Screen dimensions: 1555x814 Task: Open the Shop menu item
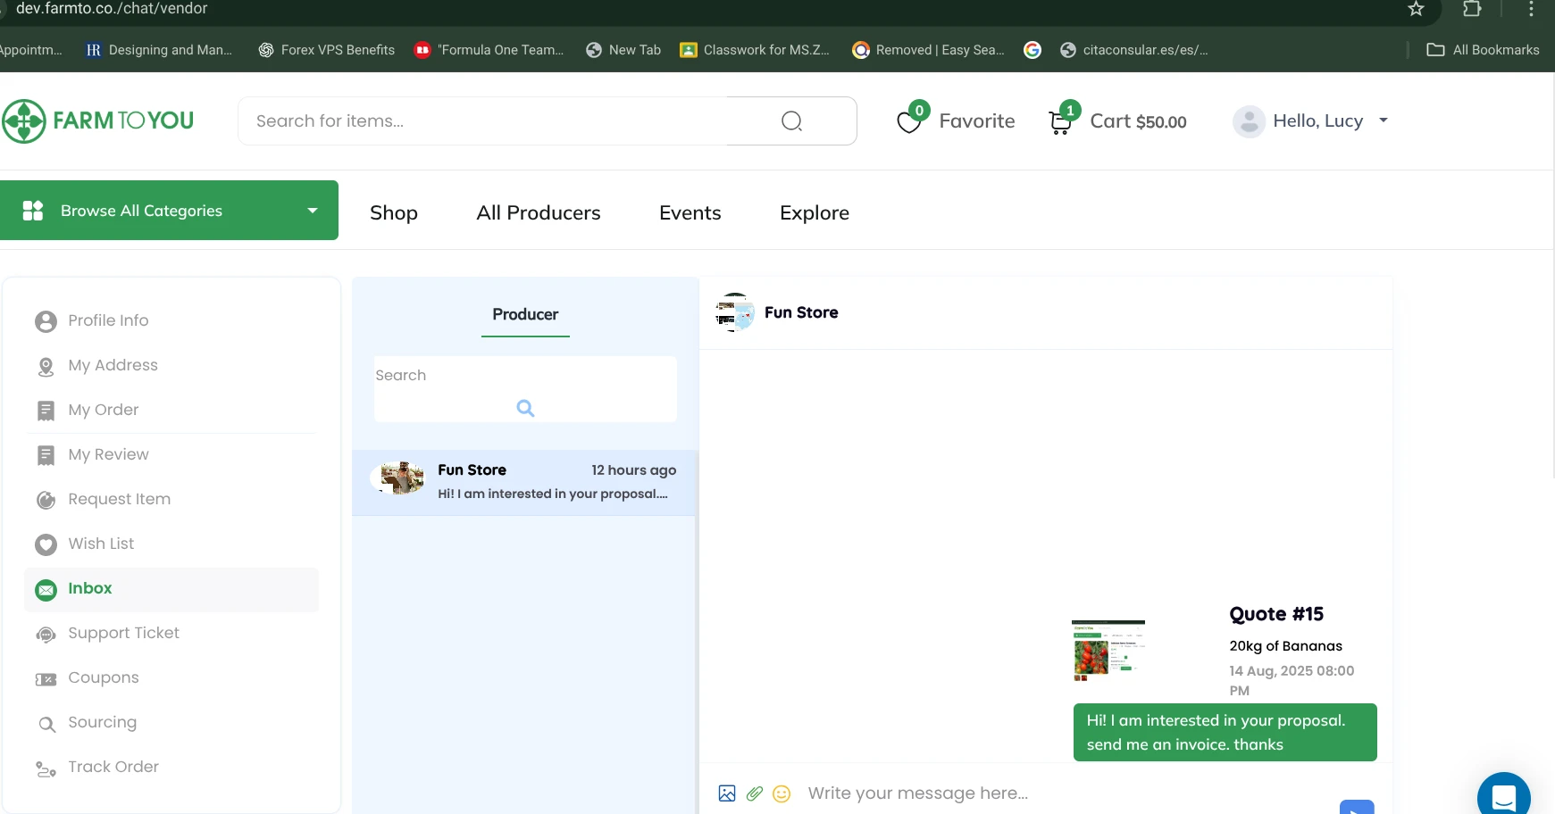pos(394,213)
